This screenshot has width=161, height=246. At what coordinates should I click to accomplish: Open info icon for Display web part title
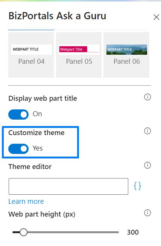click(x=147, y=97)
